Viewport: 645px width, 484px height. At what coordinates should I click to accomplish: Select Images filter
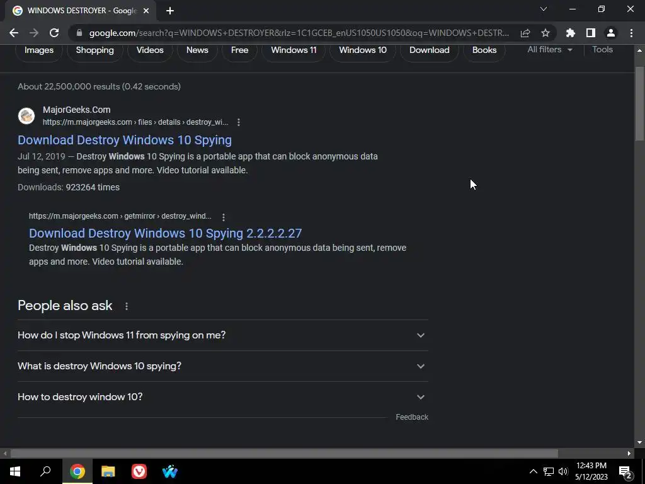point(39,50)
